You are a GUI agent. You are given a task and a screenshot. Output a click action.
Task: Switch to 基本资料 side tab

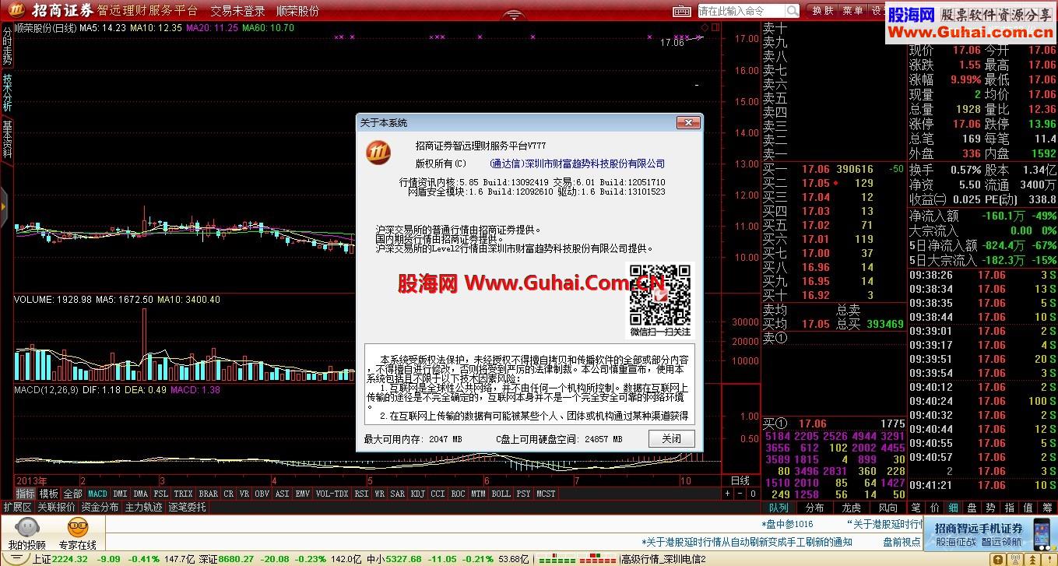click(7, 140)
